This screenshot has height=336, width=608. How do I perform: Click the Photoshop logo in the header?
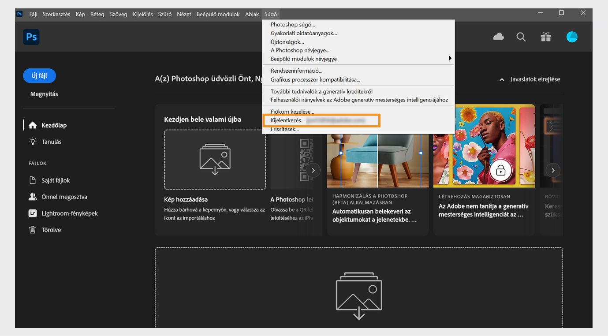(x=31, y=37)
